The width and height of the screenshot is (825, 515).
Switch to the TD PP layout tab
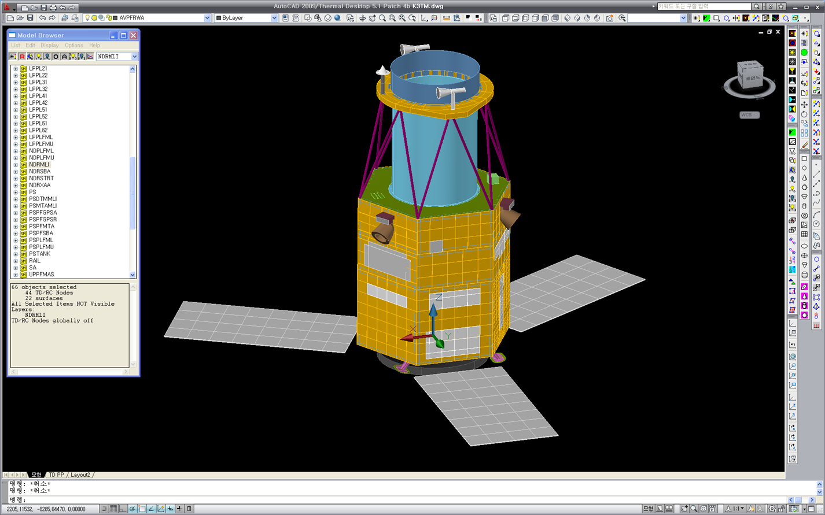coord(56,475)
